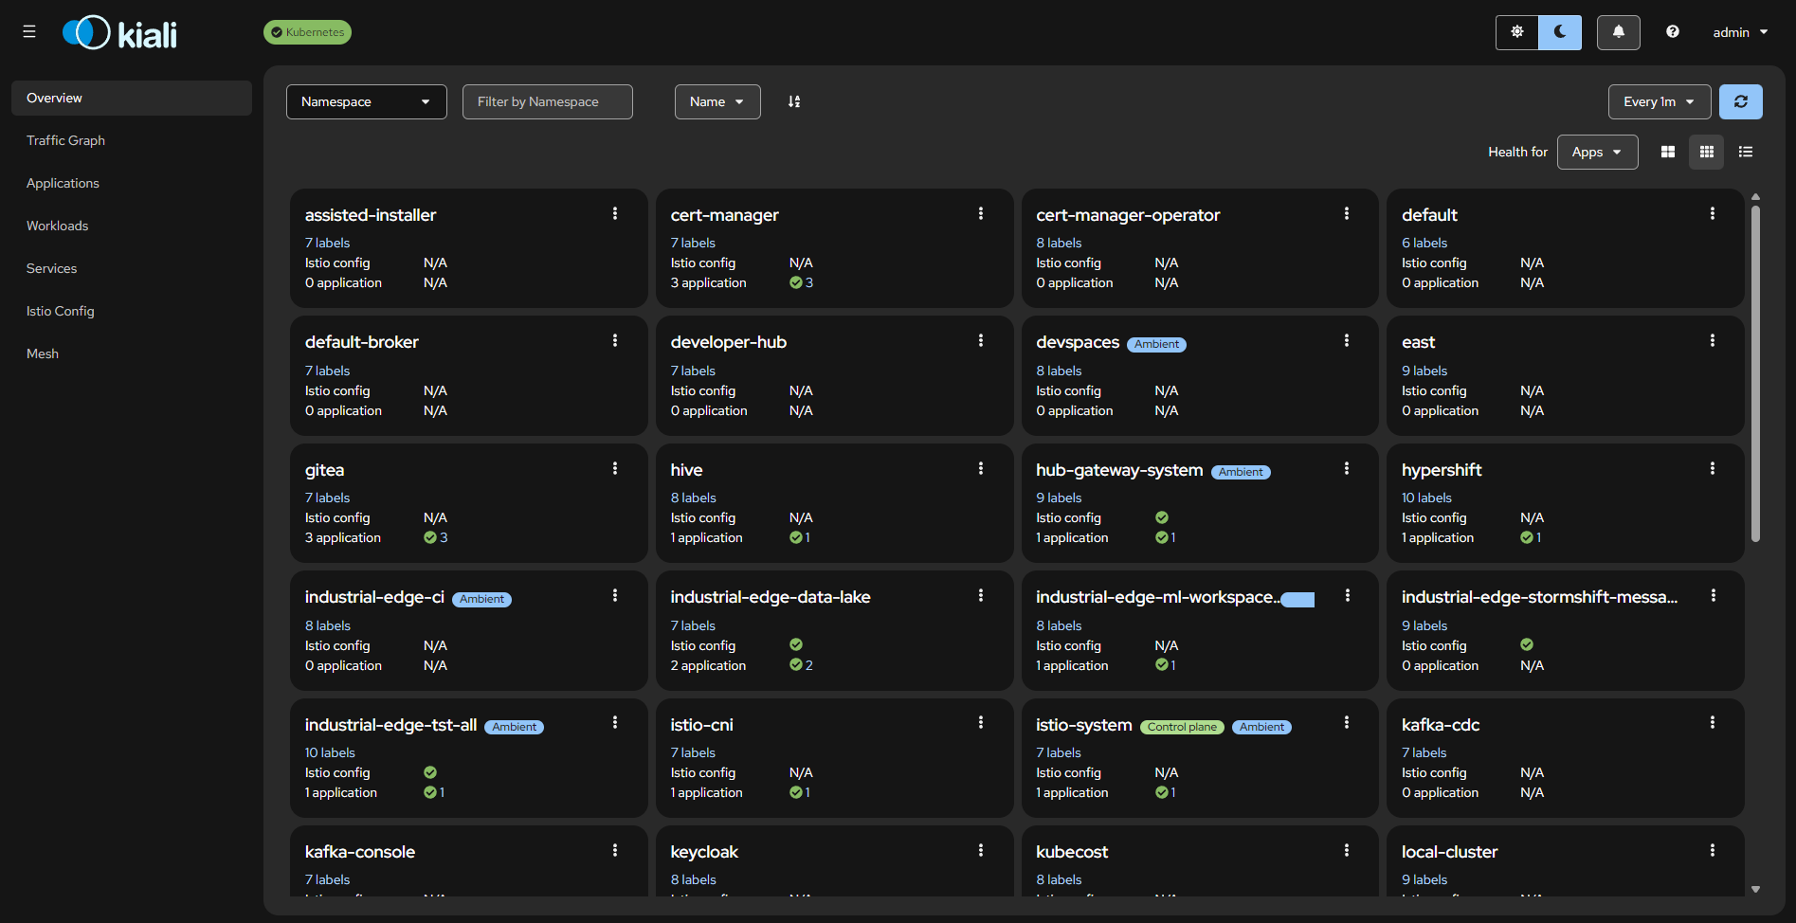Click the istio-cni namespace title
The image size is (1796, 923).
(701, 725)
